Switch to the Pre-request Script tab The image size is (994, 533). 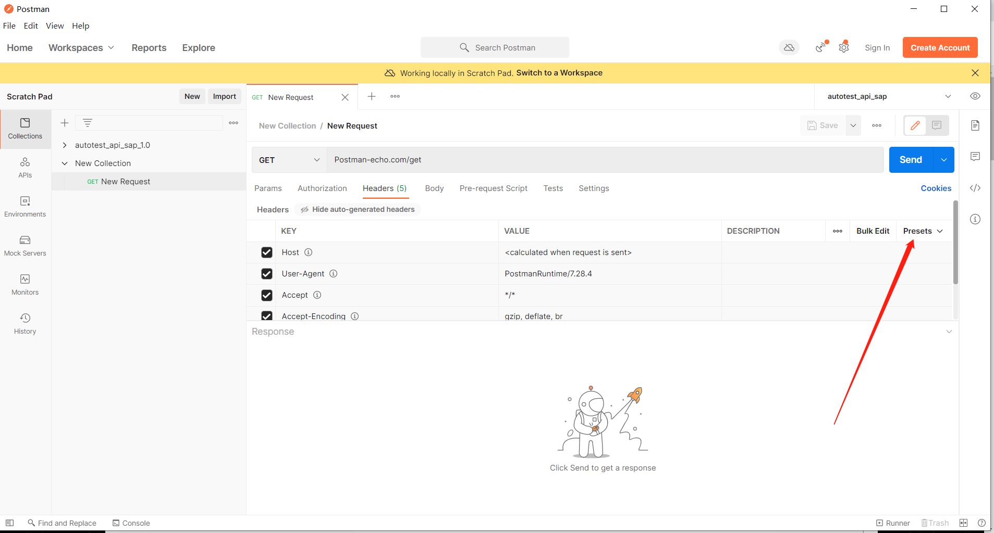(494, 188)
